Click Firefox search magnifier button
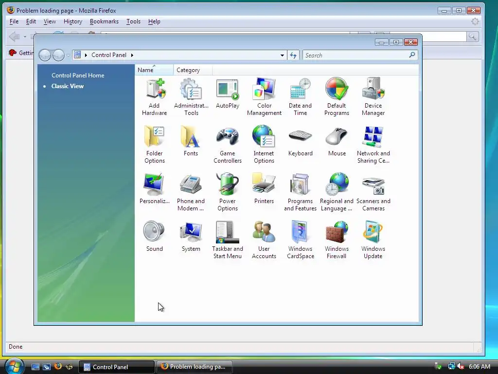The height and width of the screenshot is (374, 498). [472, 37]
